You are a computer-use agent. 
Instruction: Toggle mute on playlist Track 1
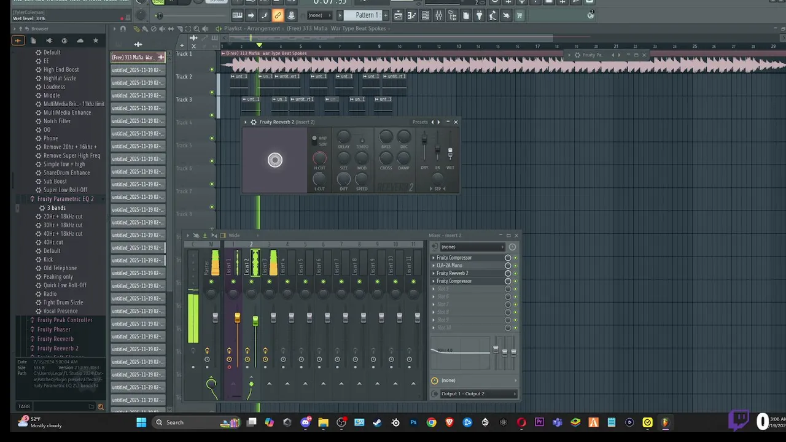tap(212, 69)
